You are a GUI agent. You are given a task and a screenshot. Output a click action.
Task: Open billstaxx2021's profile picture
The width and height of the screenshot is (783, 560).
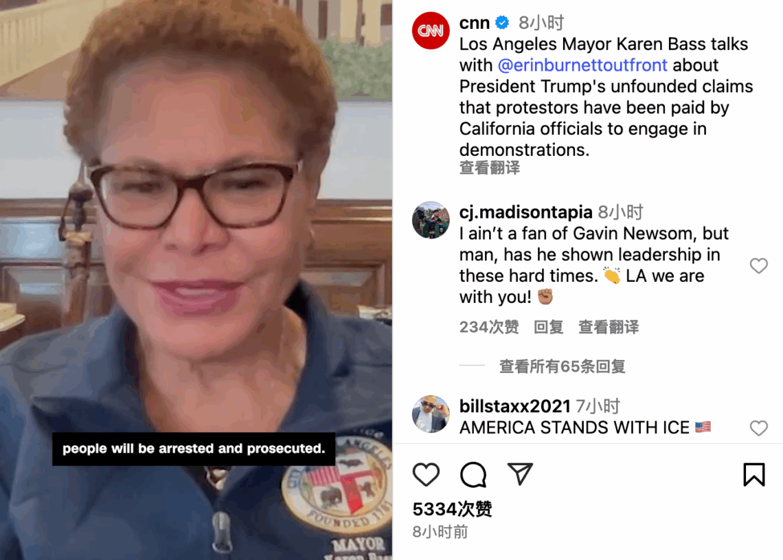tap(431, 414)
